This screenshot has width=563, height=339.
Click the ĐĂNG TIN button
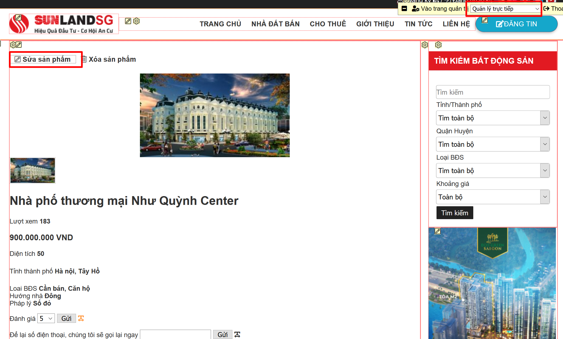click(x=516, y=24)
